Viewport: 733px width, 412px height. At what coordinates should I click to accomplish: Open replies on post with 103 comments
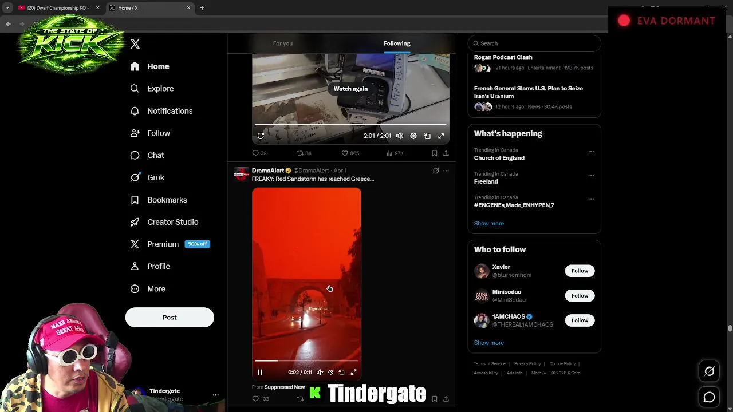point(261,399)
